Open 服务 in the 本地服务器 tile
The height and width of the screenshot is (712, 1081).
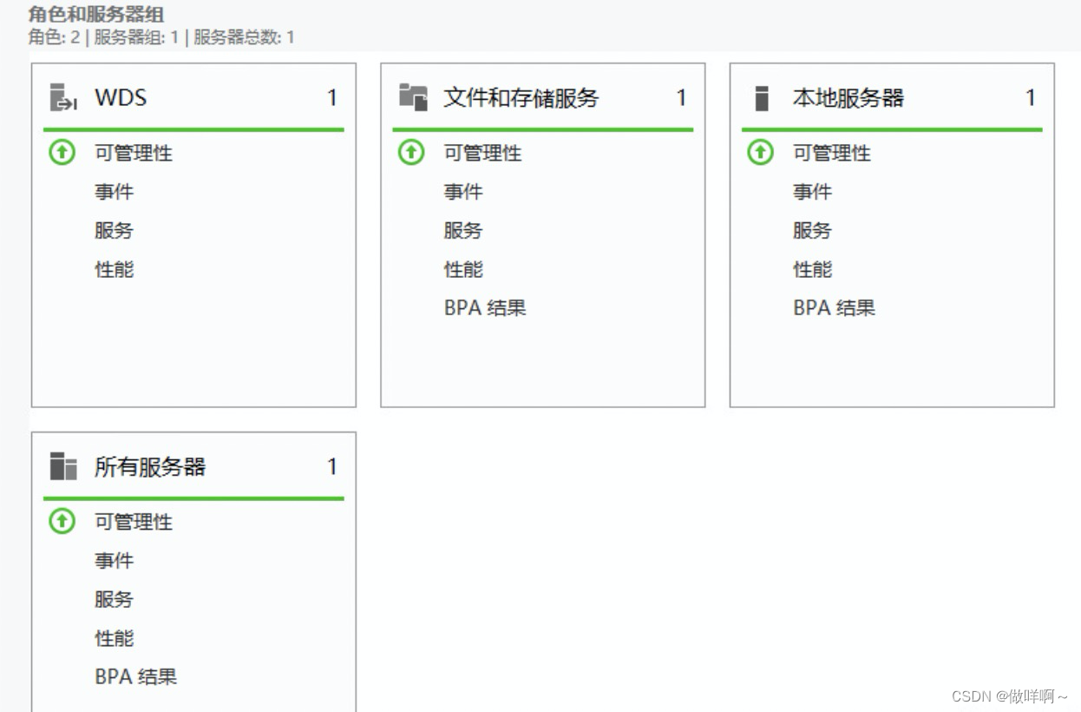tap(813, 231)
